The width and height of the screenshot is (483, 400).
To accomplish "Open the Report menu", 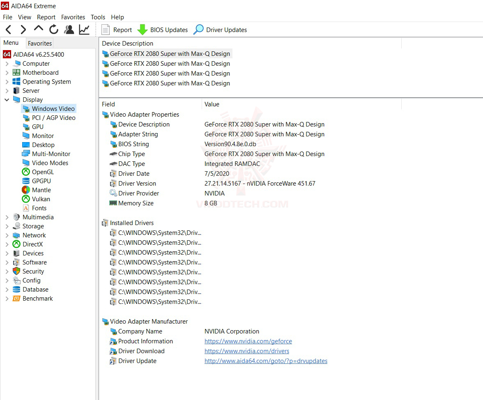I will pos(46,17).
